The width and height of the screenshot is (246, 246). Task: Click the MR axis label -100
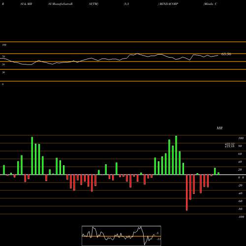pos(241,217)
